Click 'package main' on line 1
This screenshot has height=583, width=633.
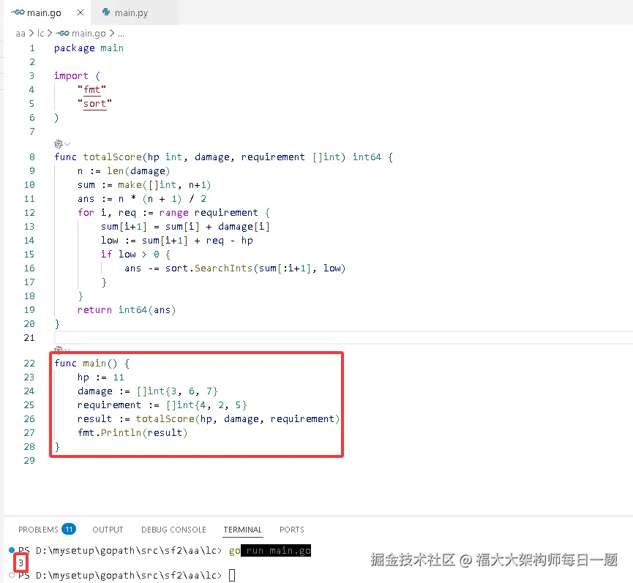point(89,48)
